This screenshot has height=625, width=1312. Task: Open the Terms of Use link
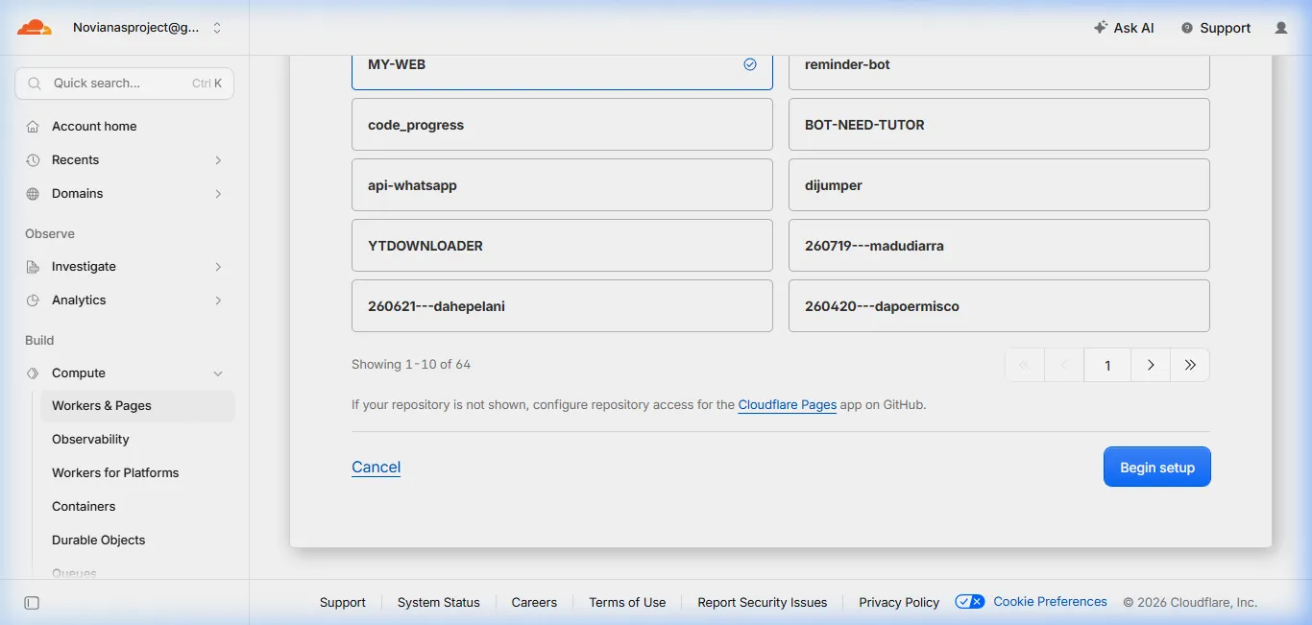tap(627, 602)
